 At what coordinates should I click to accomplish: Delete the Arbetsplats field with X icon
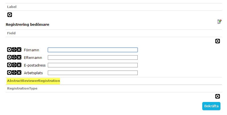click(x=19, y=73)
